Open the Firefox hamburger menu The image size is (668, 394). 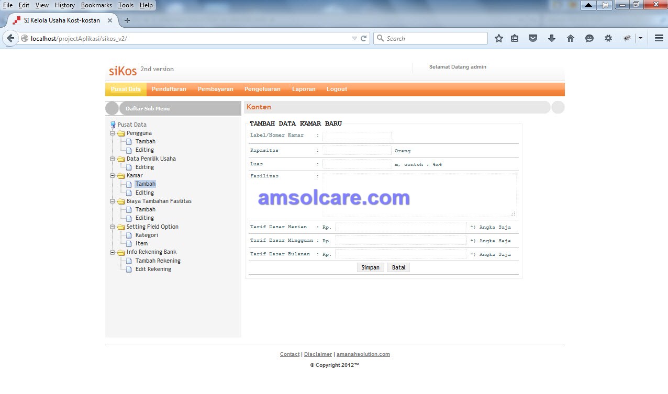(659, 38)
